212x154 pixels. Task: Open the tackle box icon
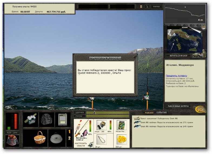click(x=30, y=120)
